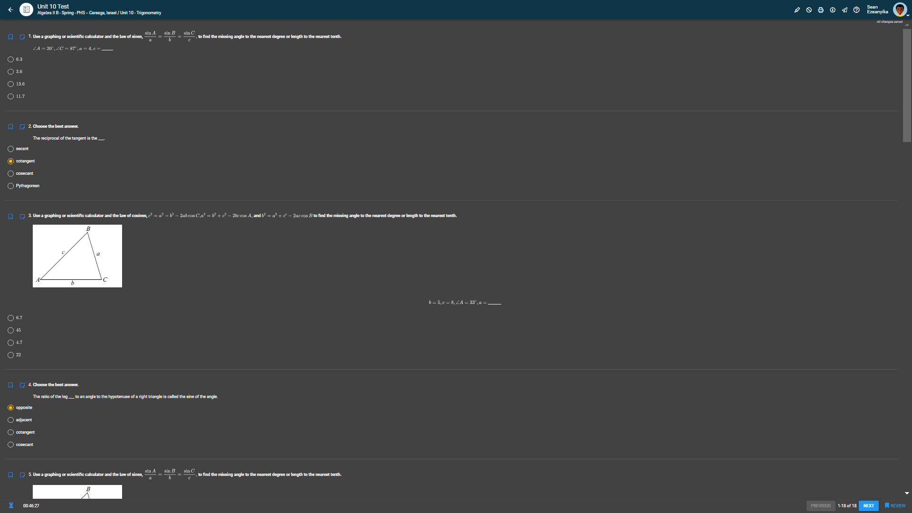Select the highlighter tool in header
Image resolution: width=912 pixels, height=513 pixels.
click(x=797, y=10)
